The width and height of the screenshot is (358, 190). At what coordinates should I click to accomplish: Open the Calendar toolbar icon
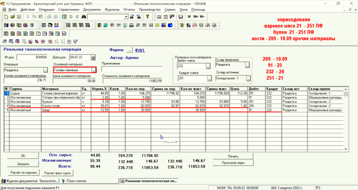pos(165,17)
